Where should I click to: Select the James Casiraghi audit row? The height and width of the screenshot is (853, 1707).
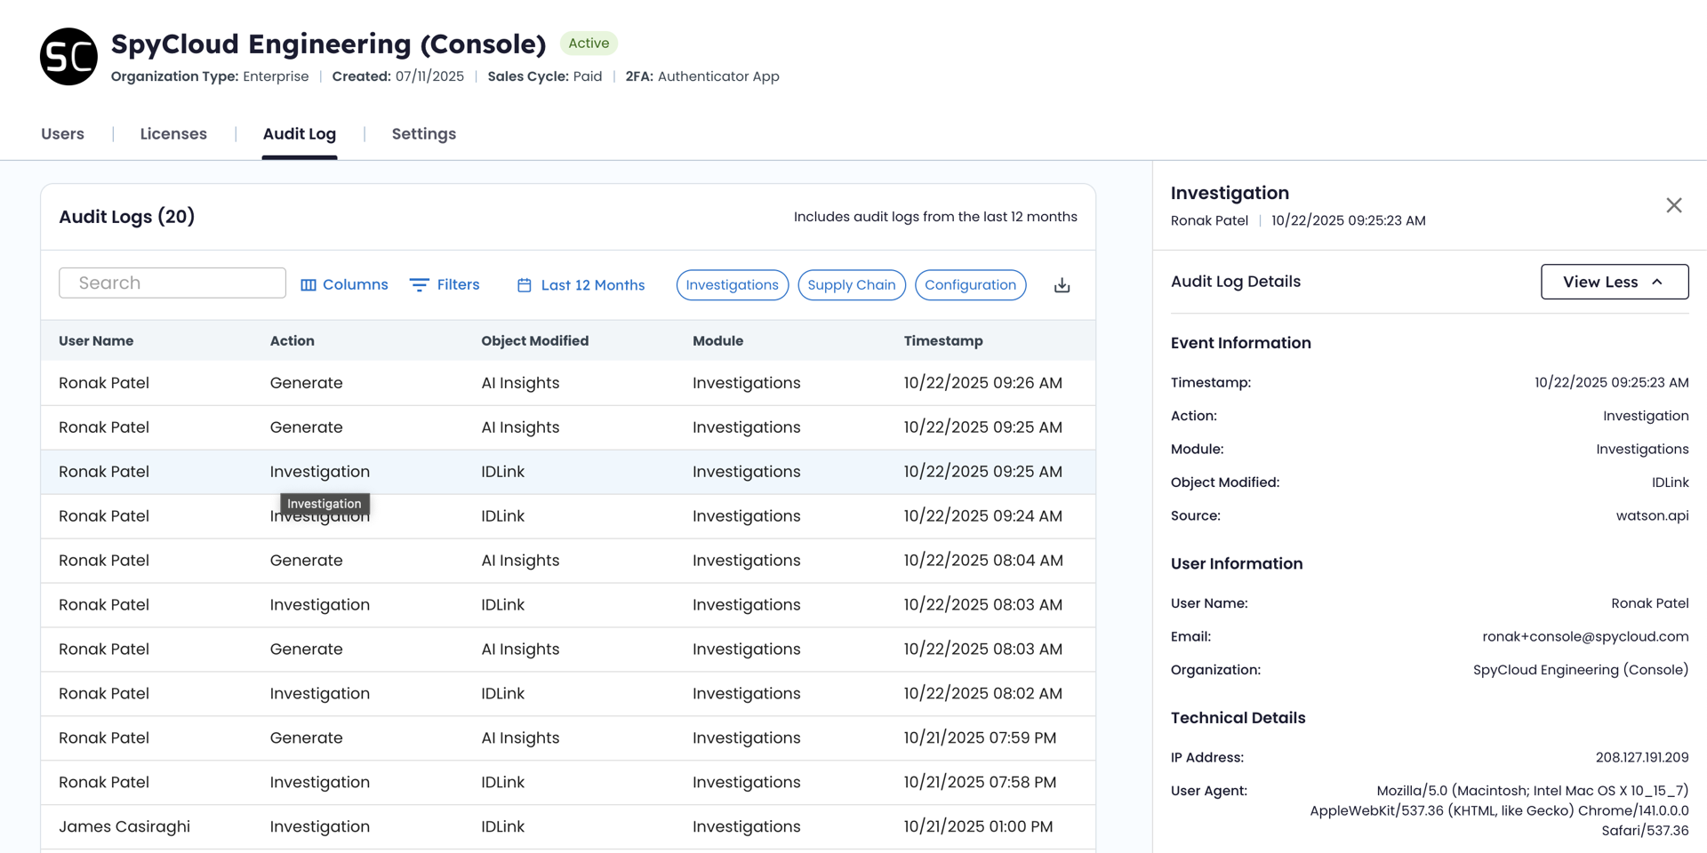(x=568, y=827)
